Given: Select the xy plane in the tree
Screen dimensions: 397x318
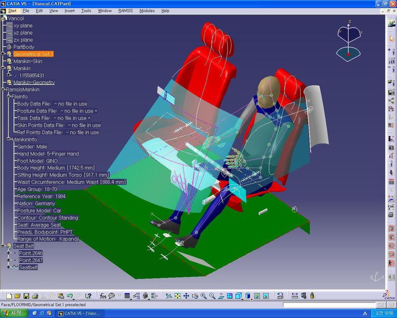Looking at the screenshot, I should click(23, 26).
